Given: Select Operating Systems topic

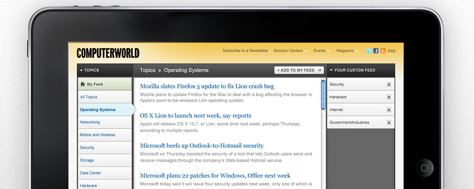Looking at the screenshot, I should [x=106, y=110].
